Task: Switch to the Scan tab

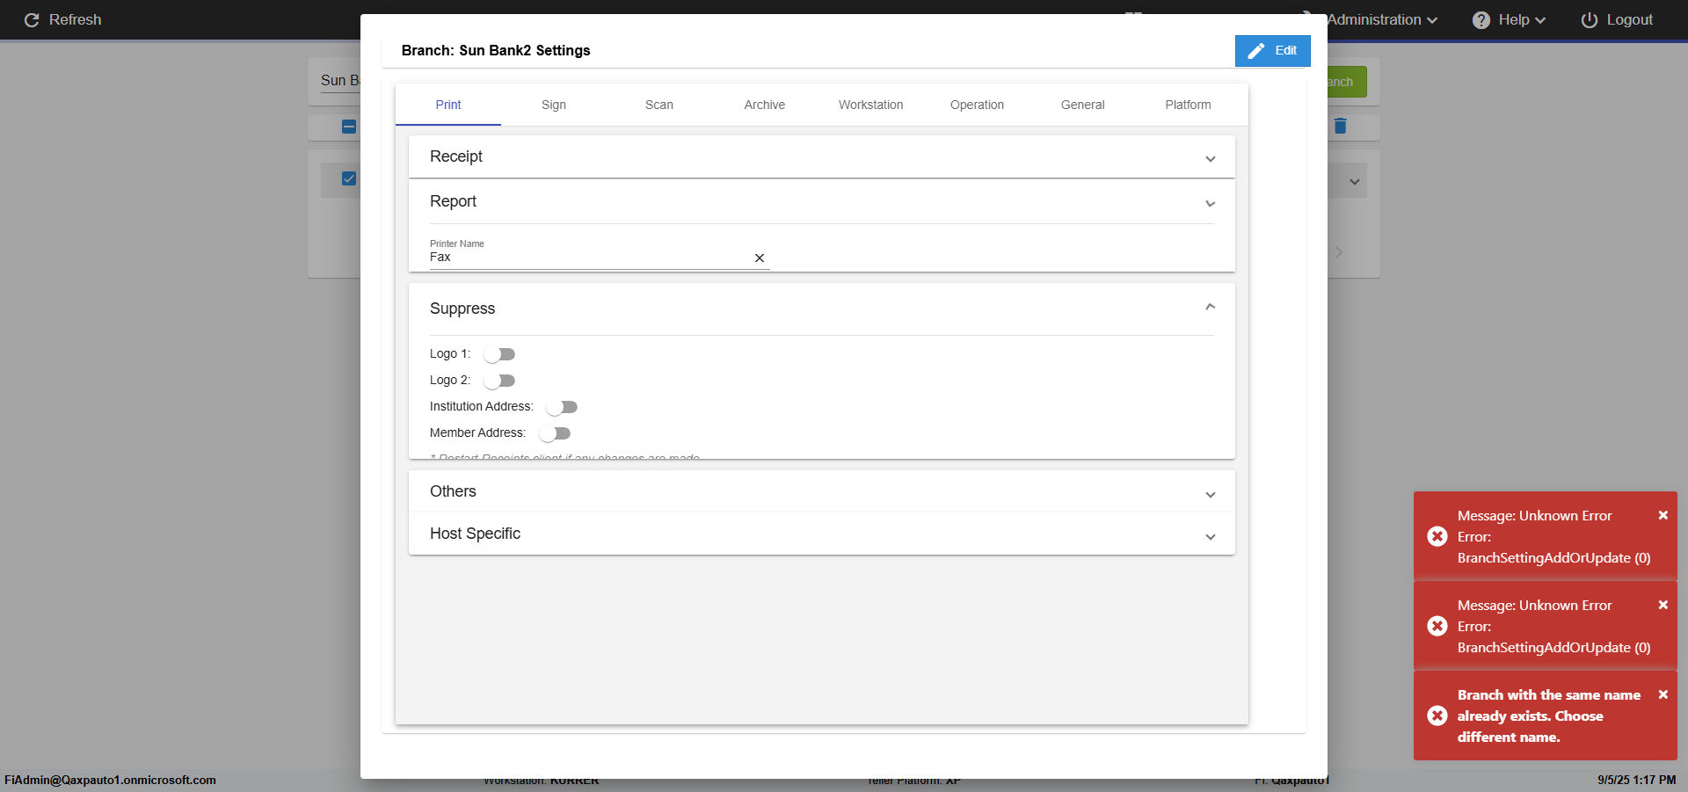Action: 659,105
